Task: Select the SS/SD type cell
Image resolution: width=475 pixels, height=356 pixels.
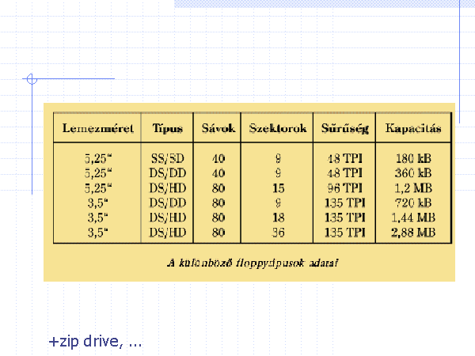Action: point(169,157)
